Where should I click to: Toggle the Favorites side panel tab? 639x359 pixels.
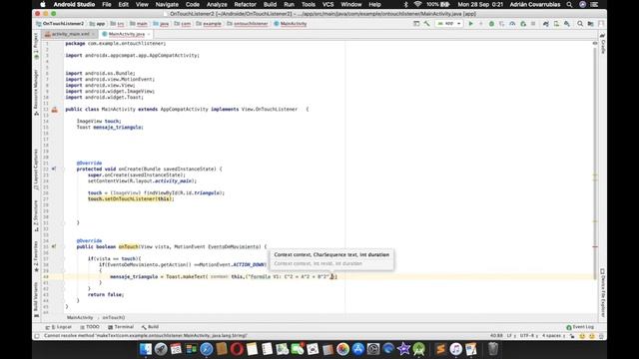coord(36,256)
